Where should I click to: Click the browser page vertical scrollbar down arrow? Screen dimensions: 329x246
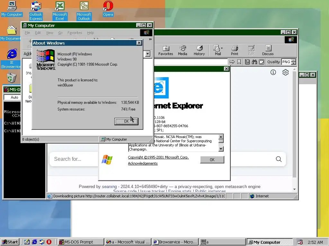[x=294, y=189]
